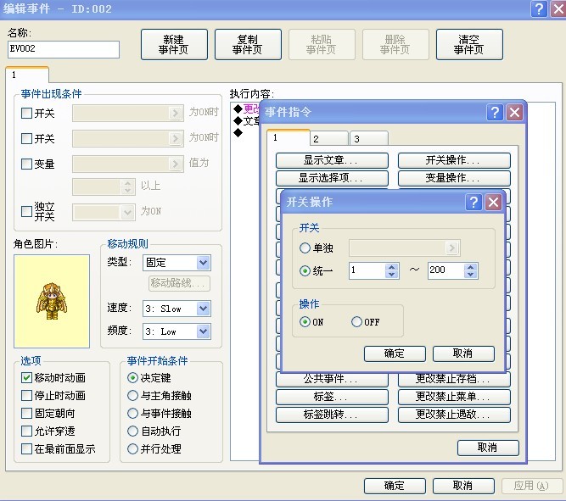Select 与主角接触 start condition
This screenshot has height=501, width=566.
[x=133, y=396]
